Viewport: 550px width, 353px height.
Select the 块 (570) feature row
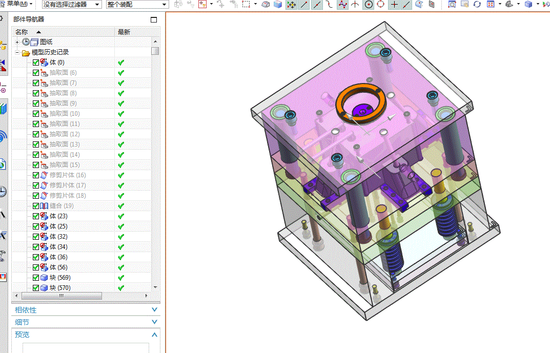coord(82,288)
